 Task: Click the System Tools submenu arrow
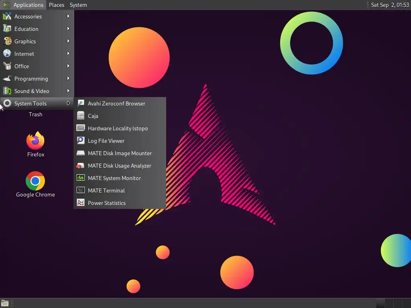pyautogui.click(x=68, y=103)
